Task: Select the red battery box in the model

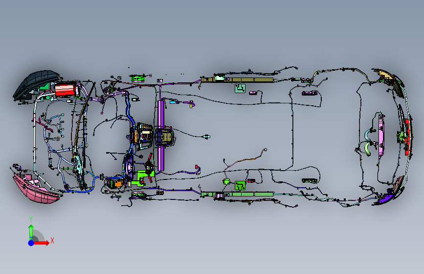Action: pos(65,90)
